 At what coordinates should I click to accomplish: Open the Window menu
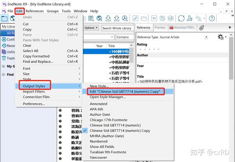coord(80,11)
